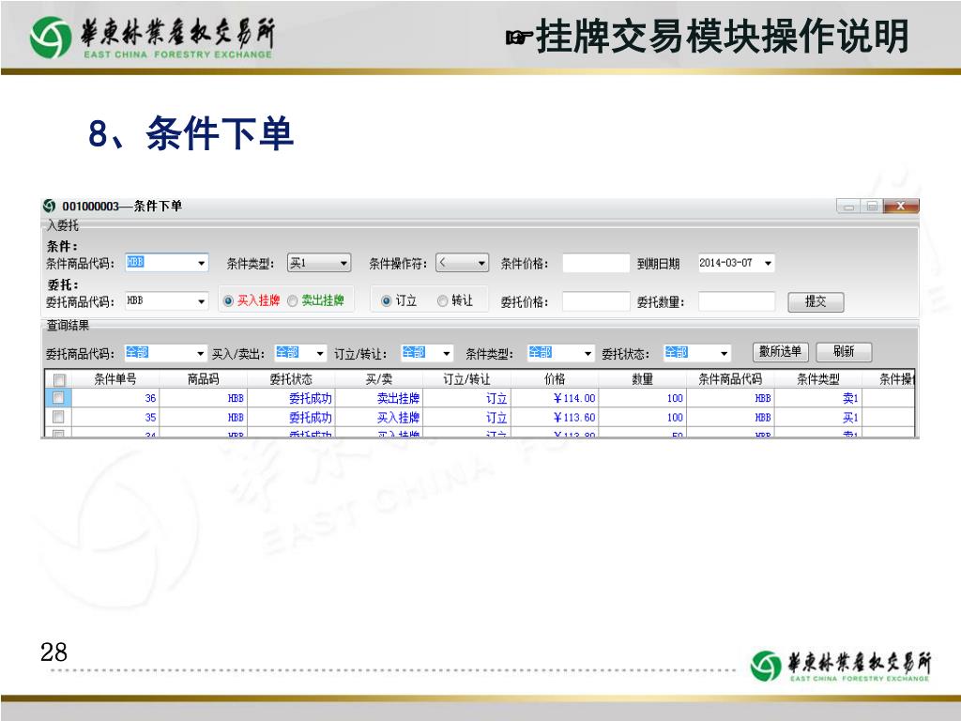961x721 pixels.
Task: Choose the 转让 radio option
Action: pyautogui.click(x=443, y=301)
